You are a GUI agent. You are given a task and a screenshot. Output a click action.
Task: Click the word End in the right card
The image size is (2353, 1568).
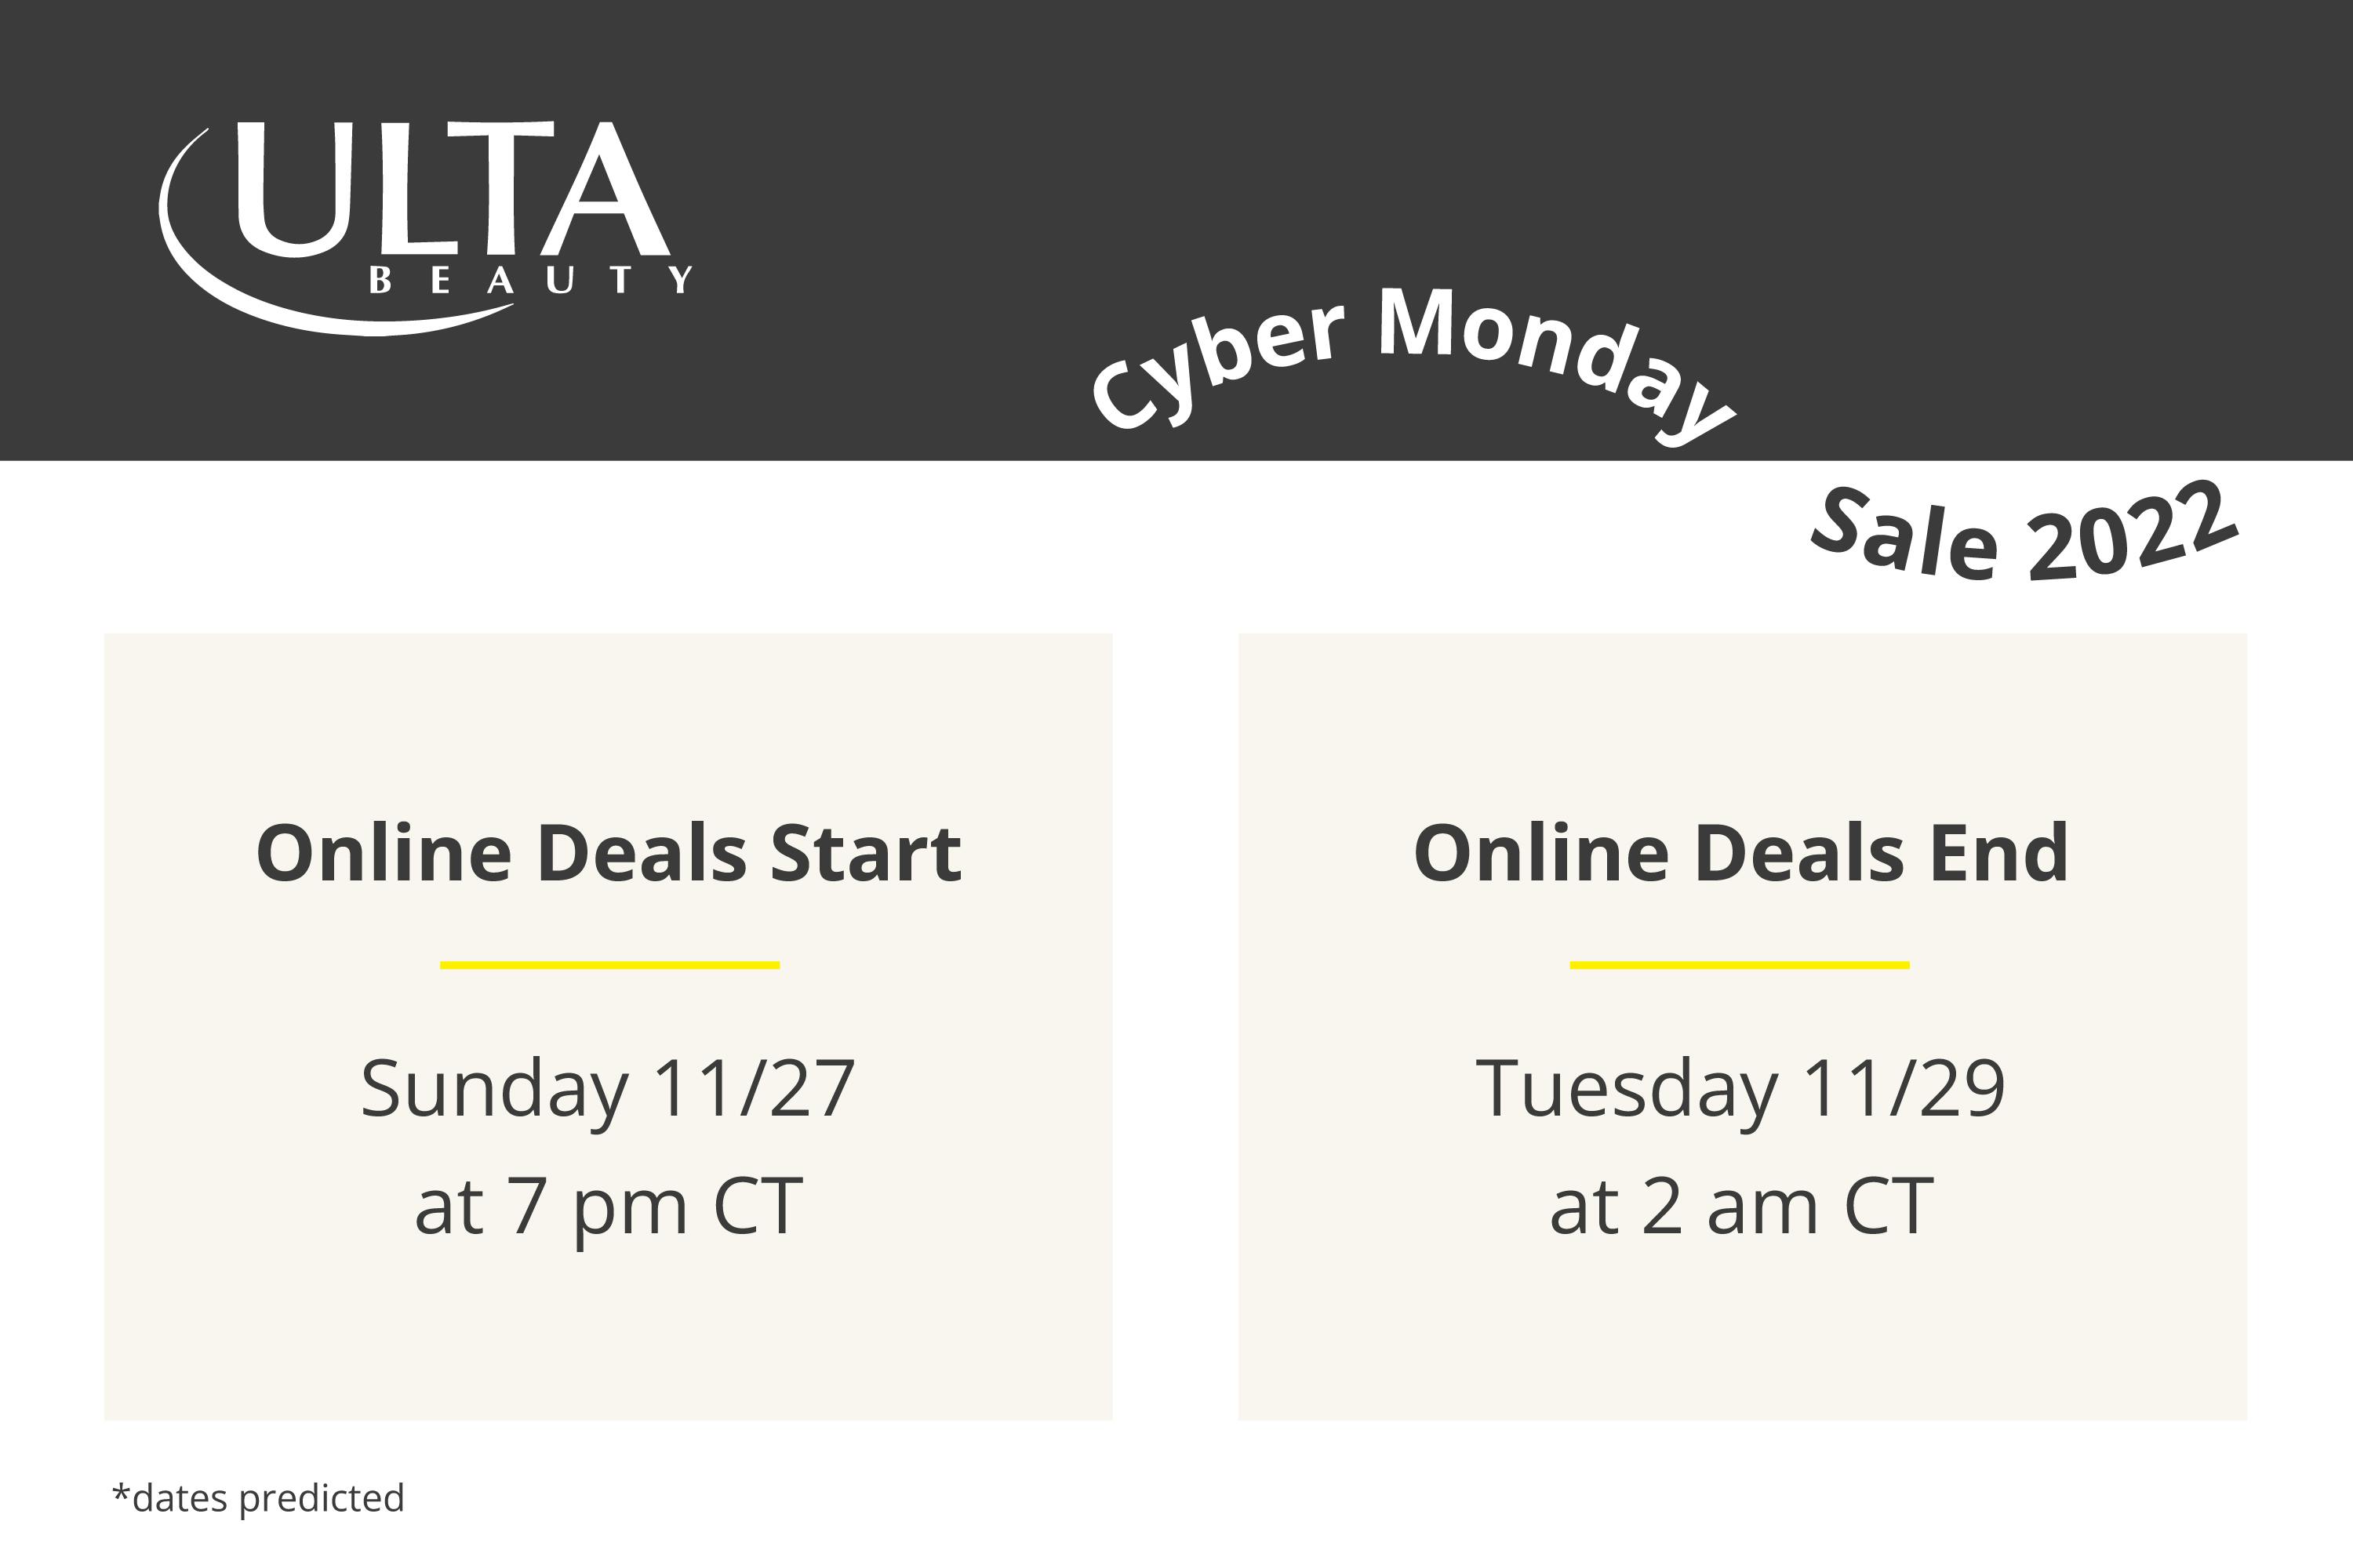[1998, 853]
